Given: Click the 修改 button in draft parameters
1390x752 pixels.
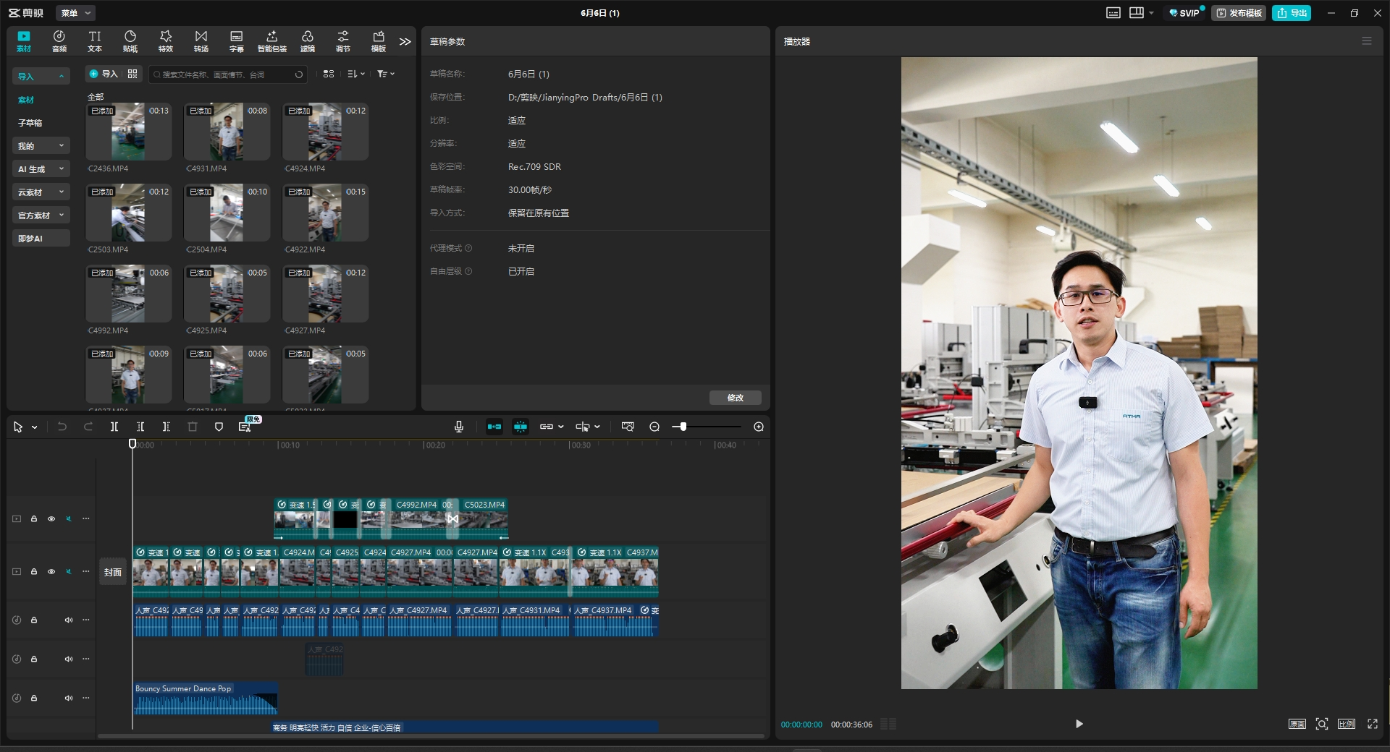Looking at the screenshot, I should tap(735, 398).
